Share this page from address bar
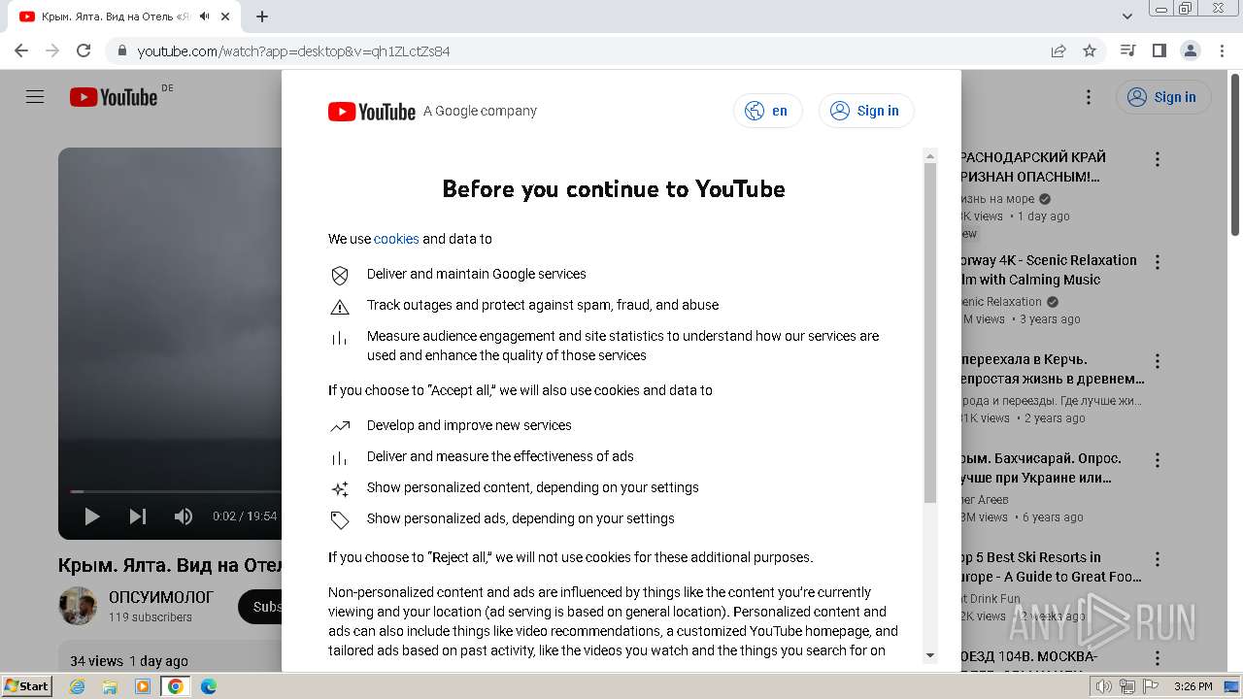 1058,51
